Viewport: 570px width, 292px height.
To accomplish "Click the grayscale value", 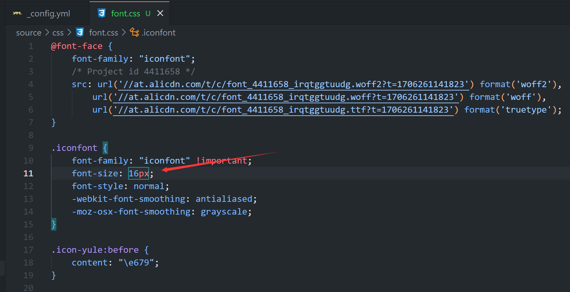I will click(x=224, y=212).
